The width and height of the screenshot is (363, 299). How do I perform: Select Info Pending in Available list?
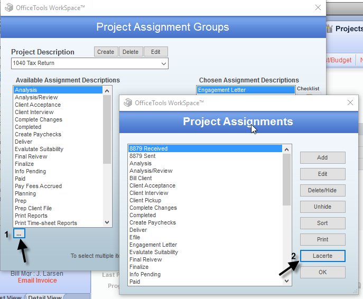click(x=58, y=171)
